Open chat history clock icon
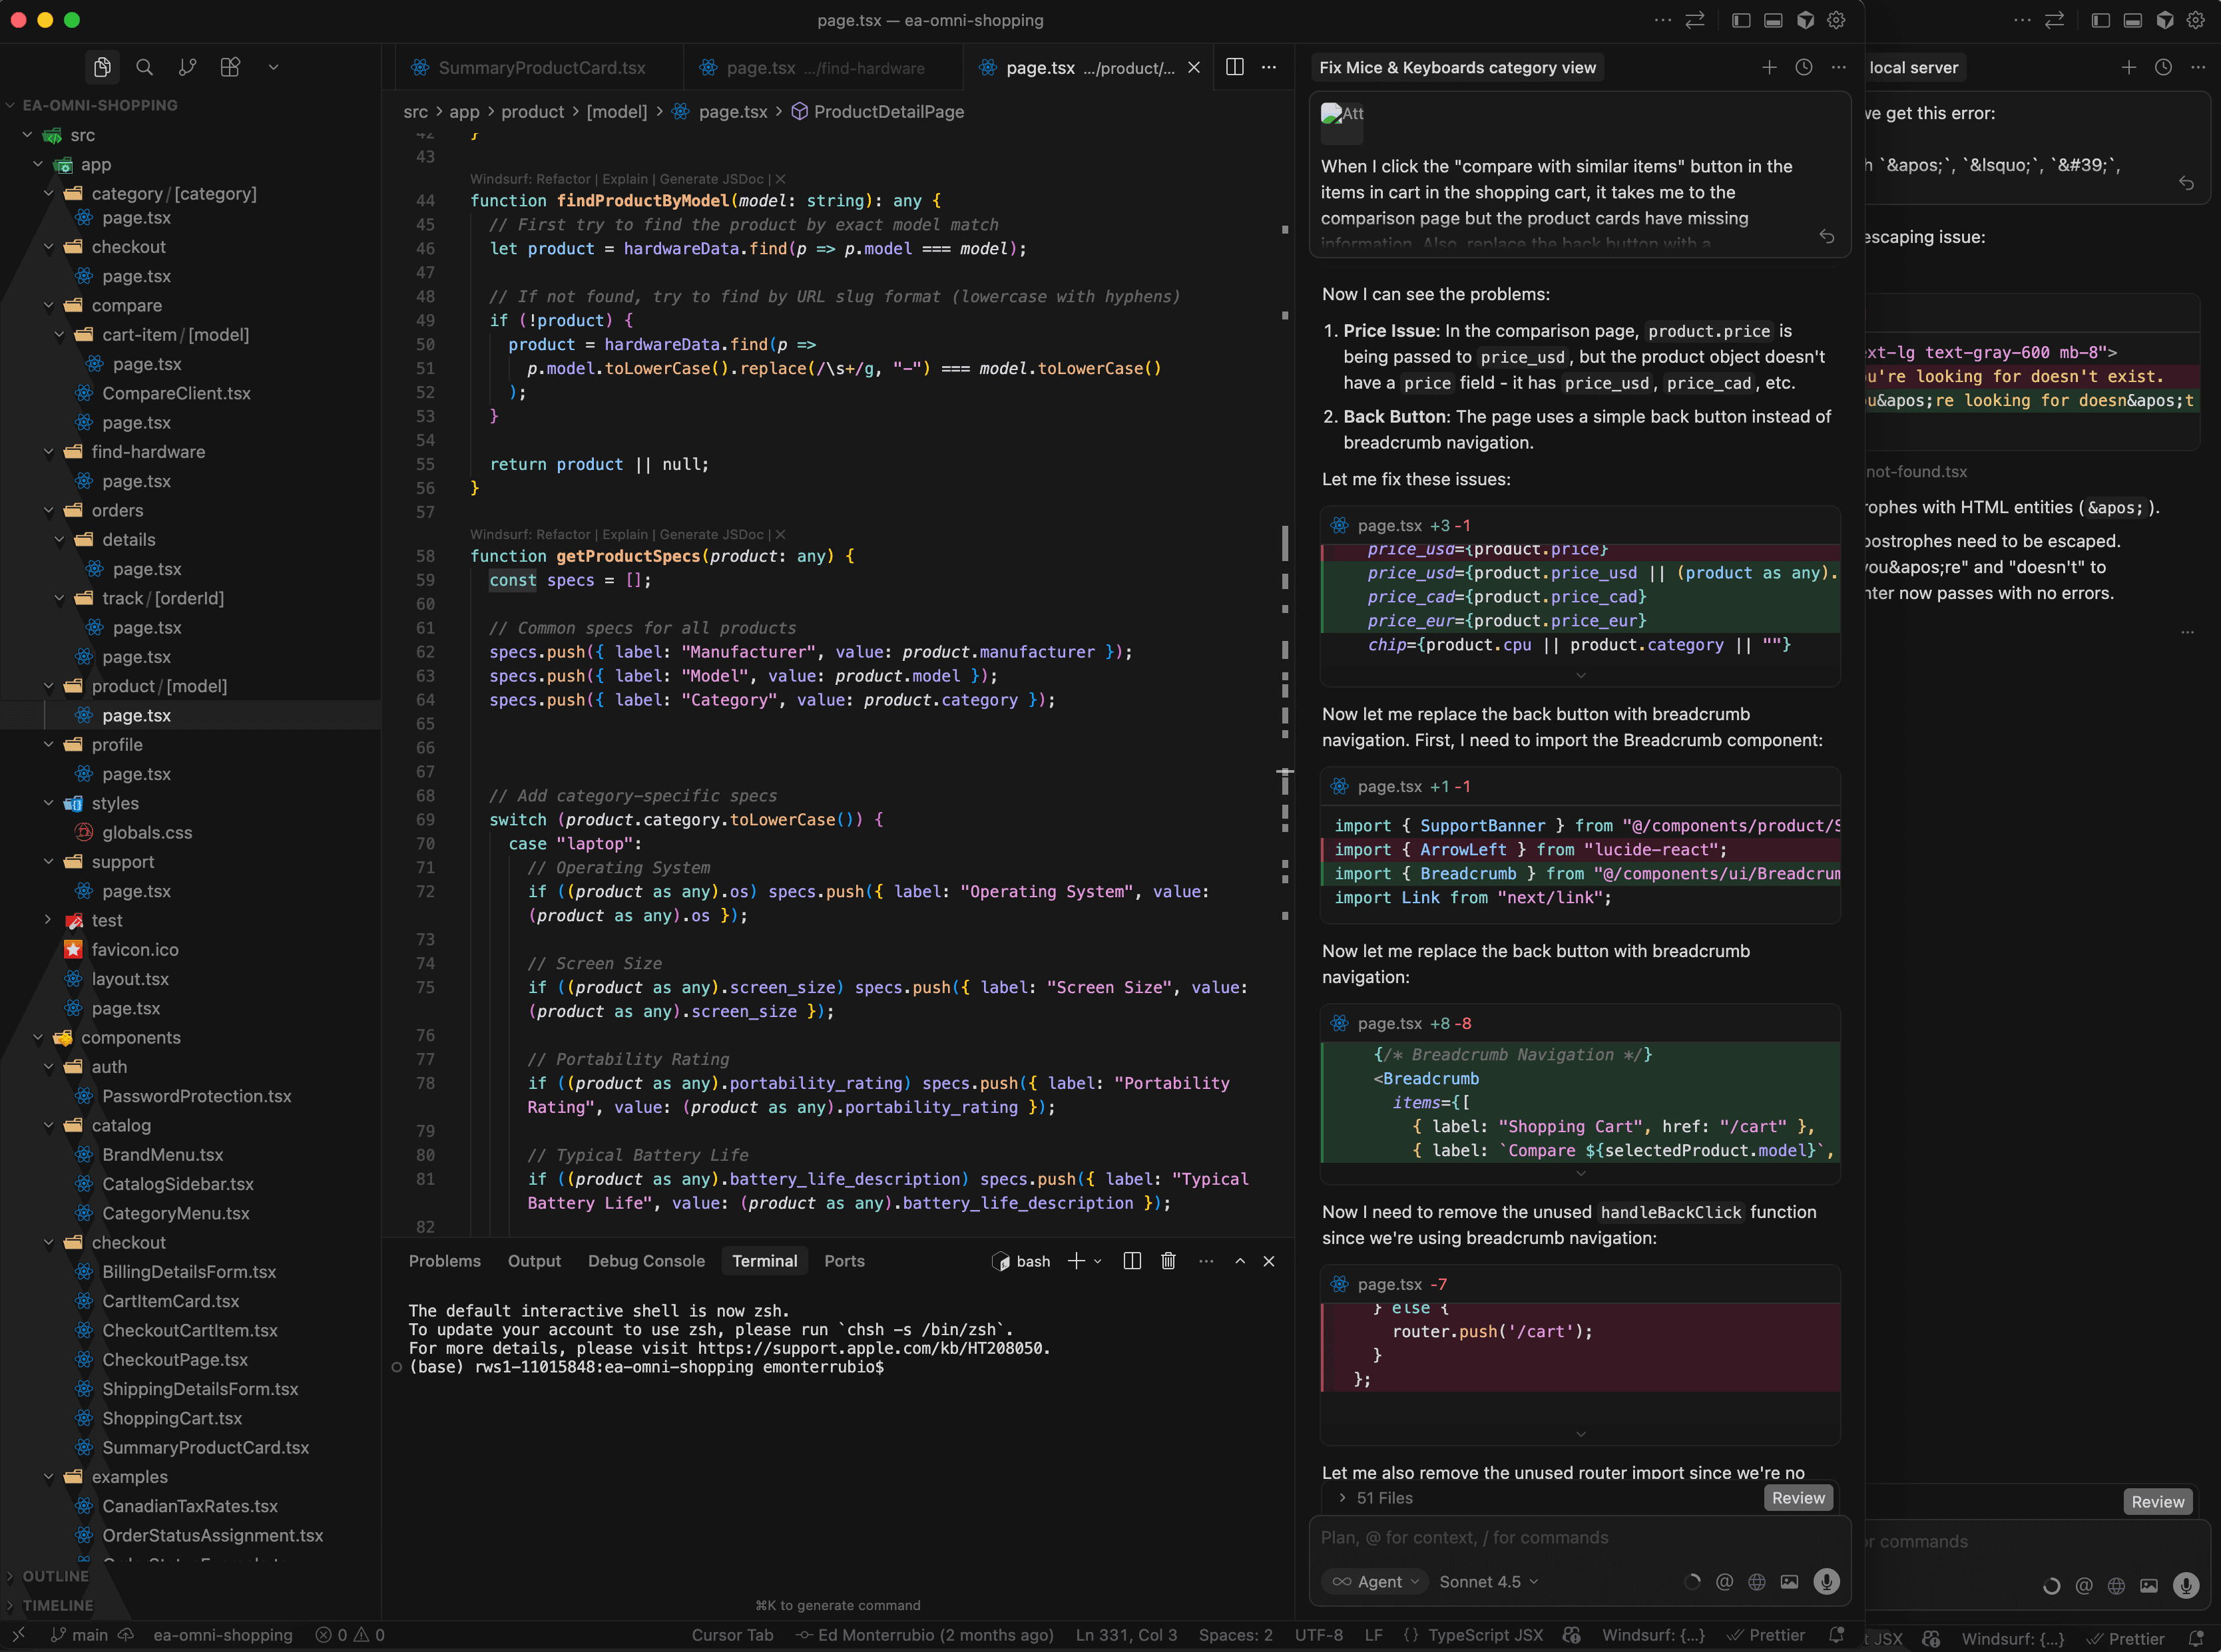Screen dimensions: 2221x1652 1804,67
